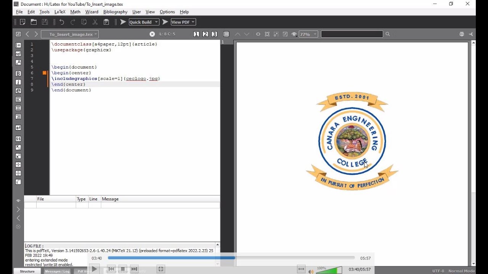Open the Wizard menu
The image size is (488, 274).
91,12
